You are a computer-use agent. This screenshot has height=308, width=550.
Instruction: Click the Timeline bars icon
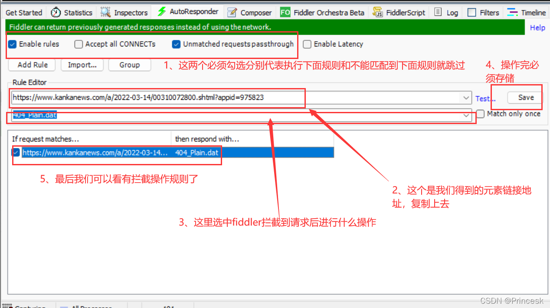click(512, 12)
